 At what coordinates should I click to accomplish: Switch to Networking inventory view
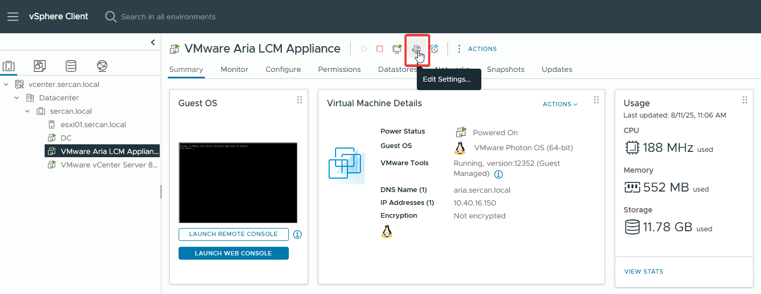pyautogui.click(x=102, y=66)
